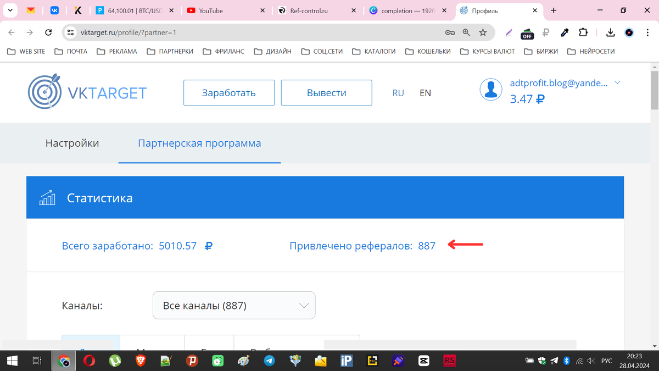This screenshot has width=659, height=371.
Task: Open the 'Все каналы (887)' channels dropdown
Action: coord(233,305)
